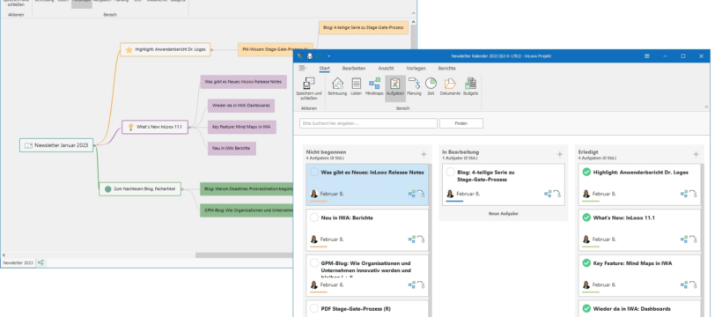Click Nicht begonnen column scrollbar

point(430,240)
